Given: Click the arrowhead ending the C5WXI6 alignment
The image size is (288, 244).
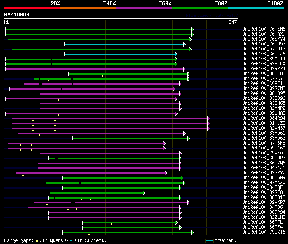Looking at the screenshot, I should coord(193,233).
